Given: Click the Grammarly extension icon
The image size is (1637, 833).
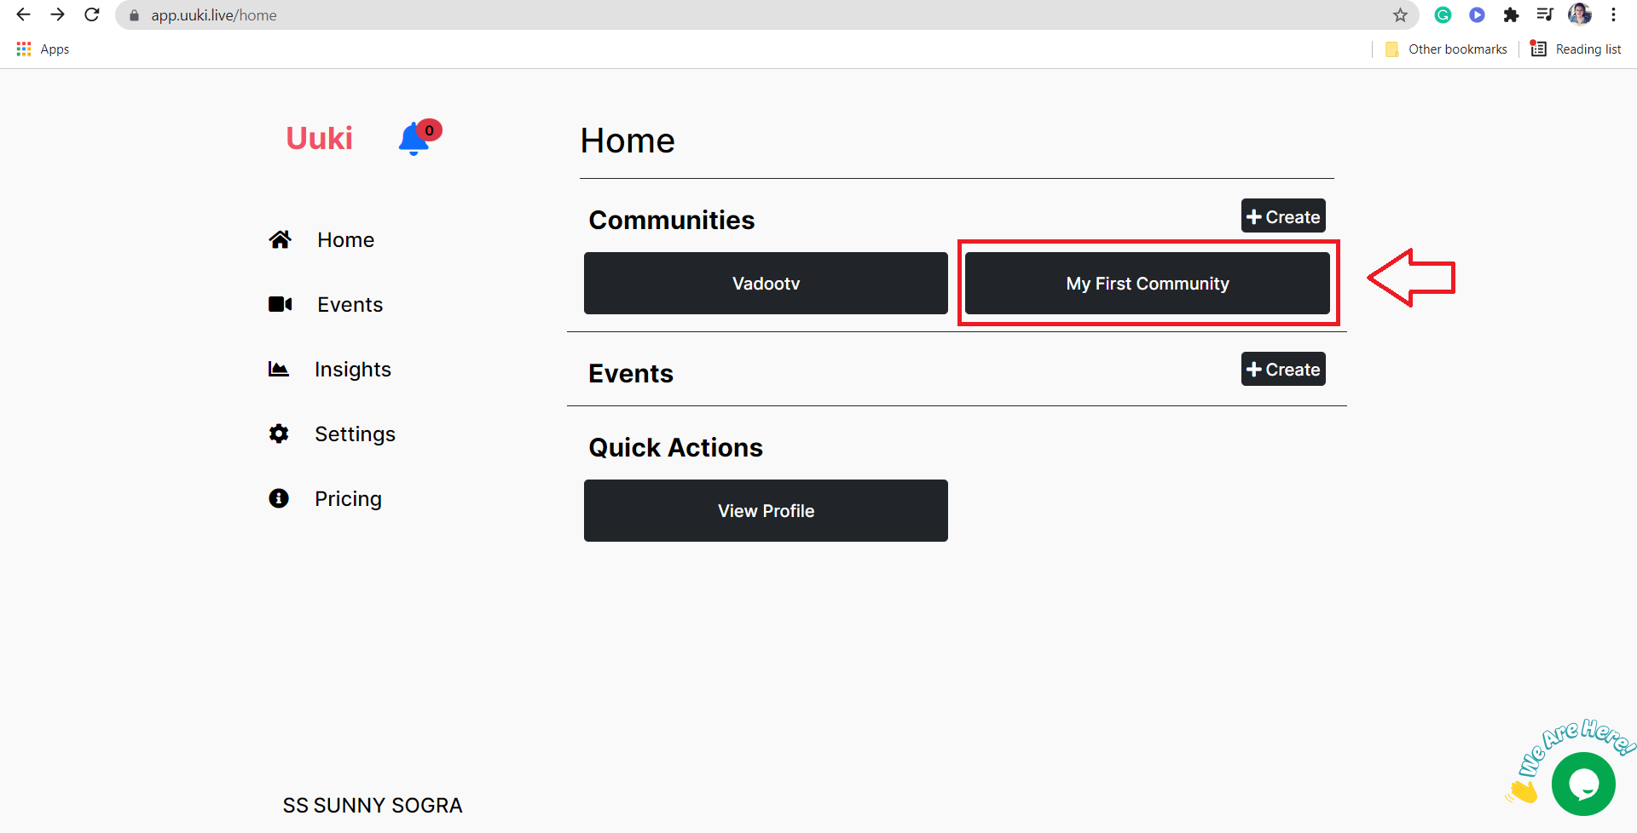Looking at the screenshot, I should [1443, 14].
